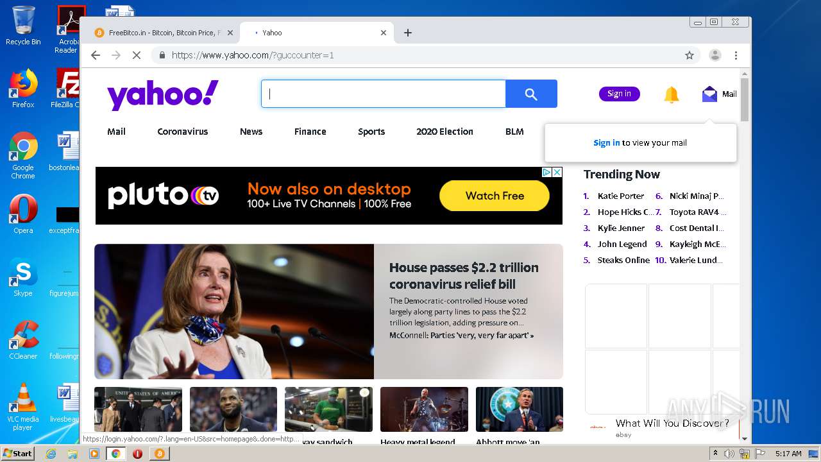821x462 pixels.
Task: Open Kylie Jenner trending topic
Action: click(621, 228)
